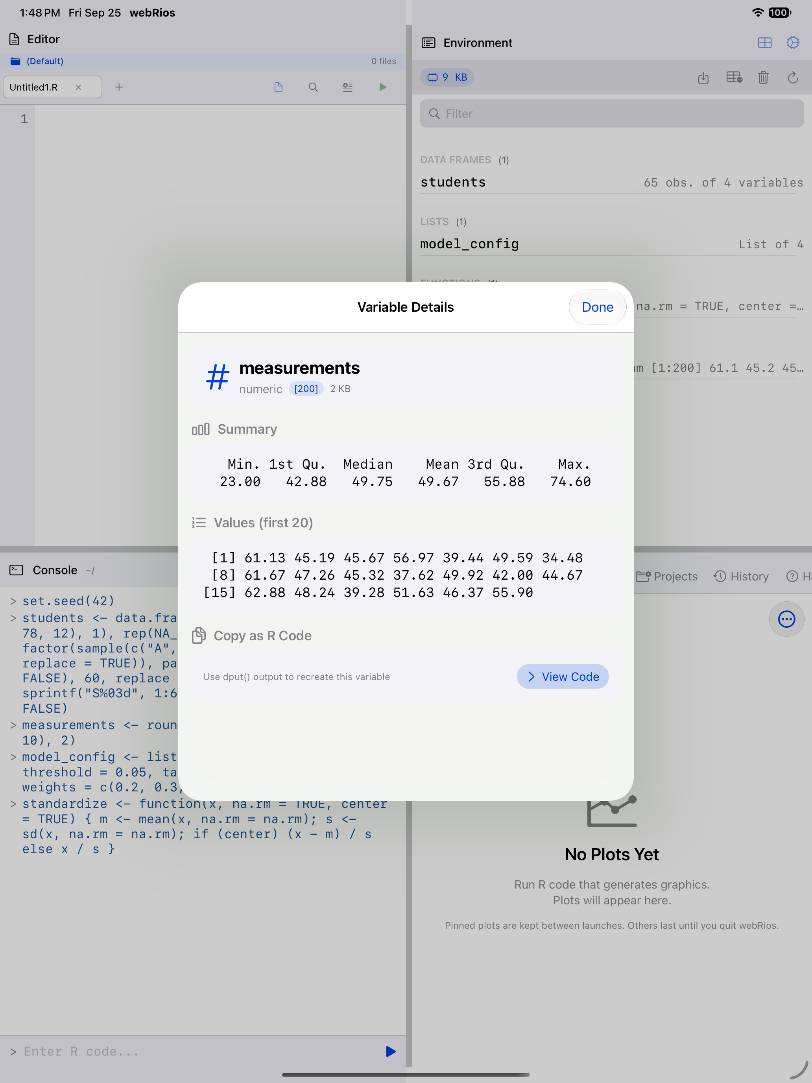The image size is (812, 1083).
Task: Open the editor search magnifier
Action: click(x=313, y=87)
